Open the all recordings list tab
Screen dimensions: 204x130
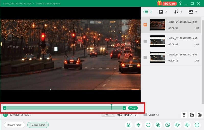point(146,11)
